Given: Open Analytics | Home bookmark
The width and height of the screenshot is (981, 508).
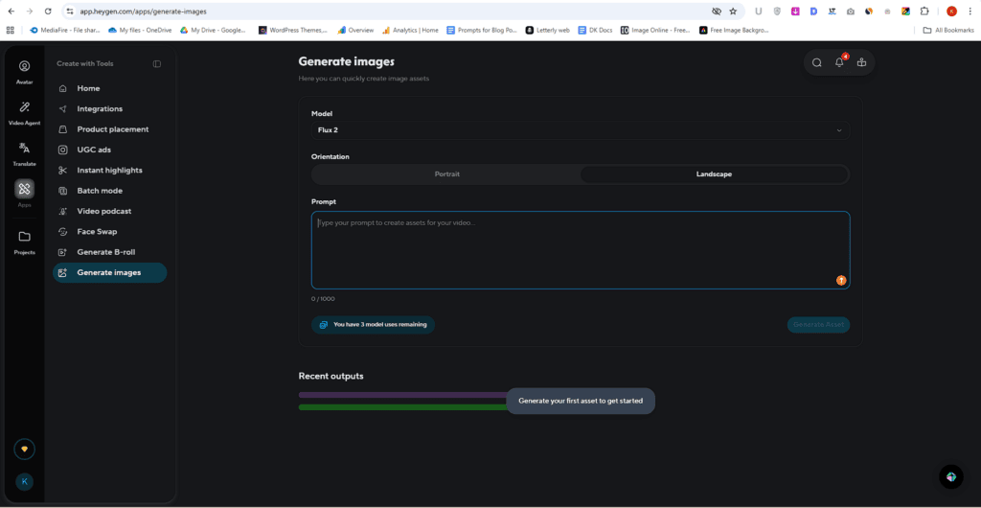Looking at the screenshot, I should click(x=410, y=30).
